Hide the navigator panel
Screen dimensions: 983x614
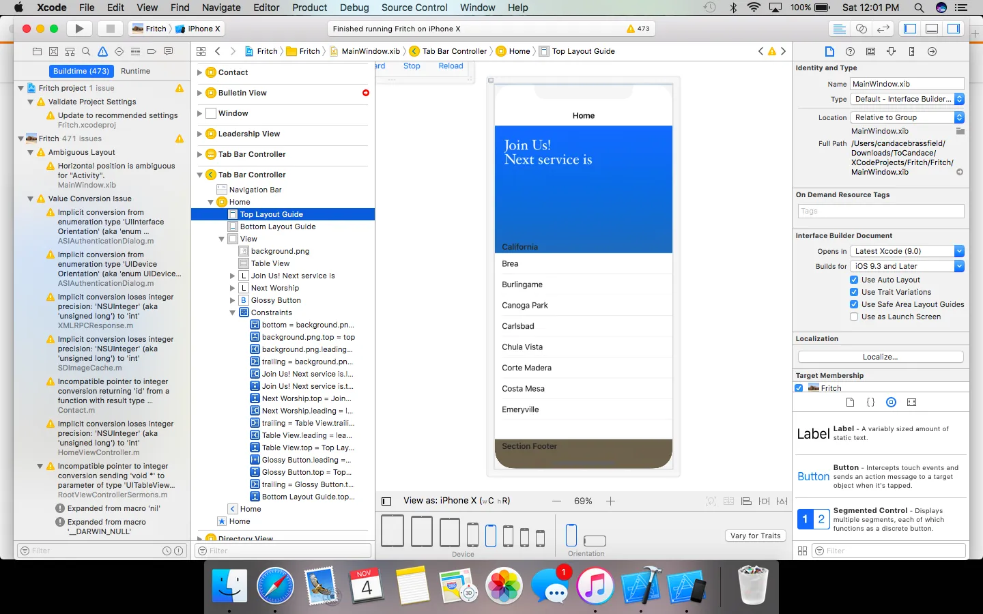[x=910, y=29]
